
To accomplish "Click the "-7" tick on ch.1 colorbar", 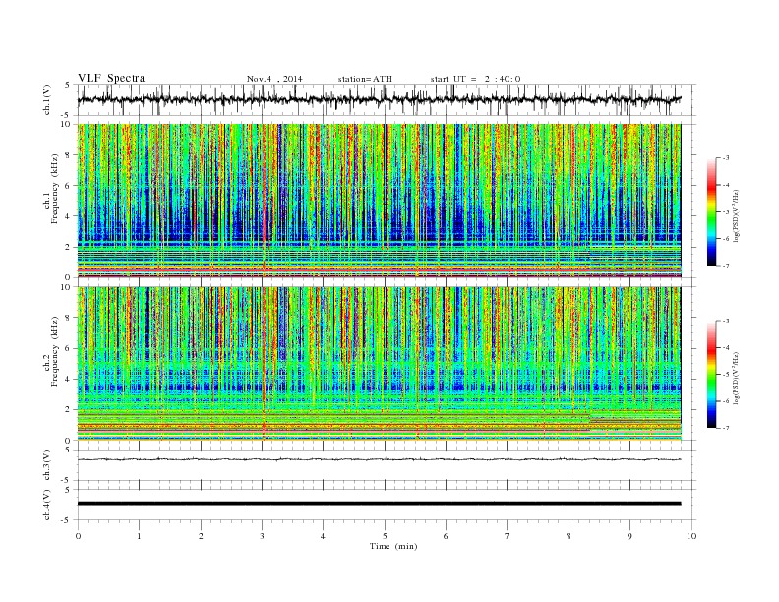I will pyautogui.click(x=726, y=266).
